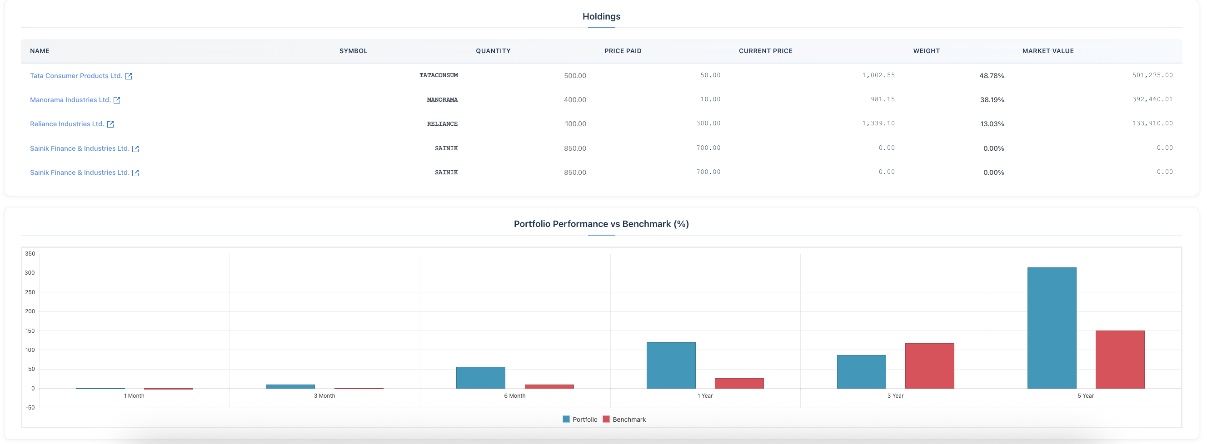Select the WEIGHT column header
The height and width of the screenshot is (444, 1207).
926,51
